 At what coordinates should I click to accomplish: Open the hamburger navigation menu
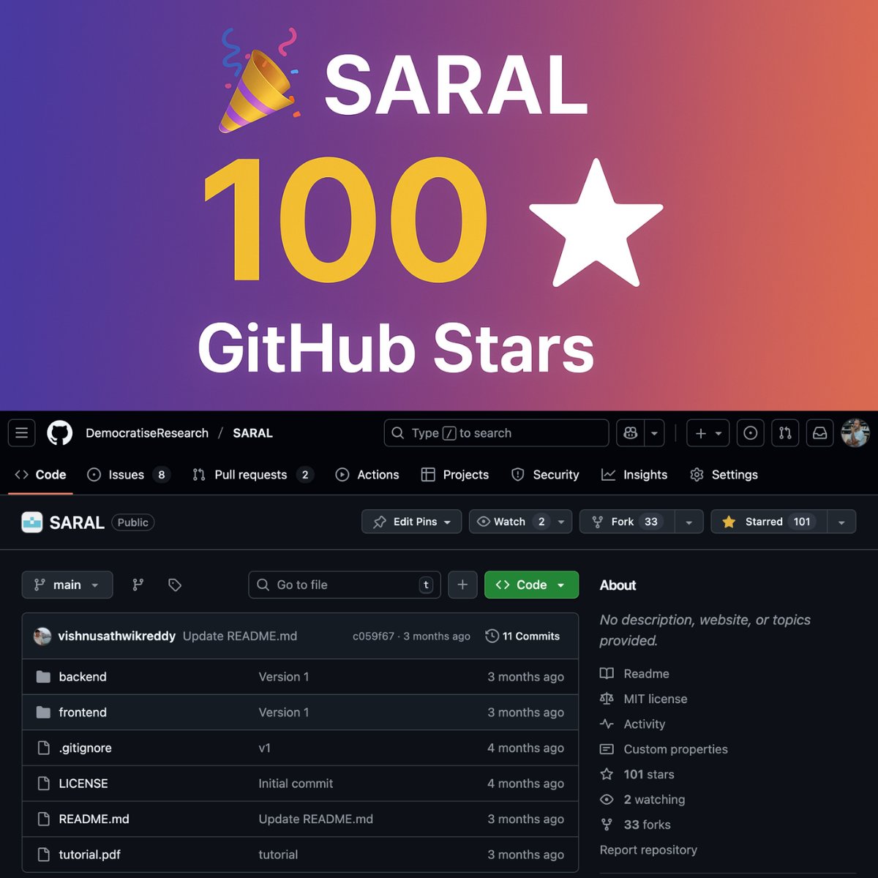click(x=22, y=433)
